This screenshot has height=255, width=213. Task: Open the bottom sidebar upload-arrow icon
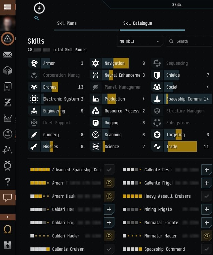[x=8, y=245]
